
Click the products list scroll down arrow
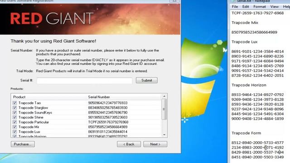pos(164,135)
